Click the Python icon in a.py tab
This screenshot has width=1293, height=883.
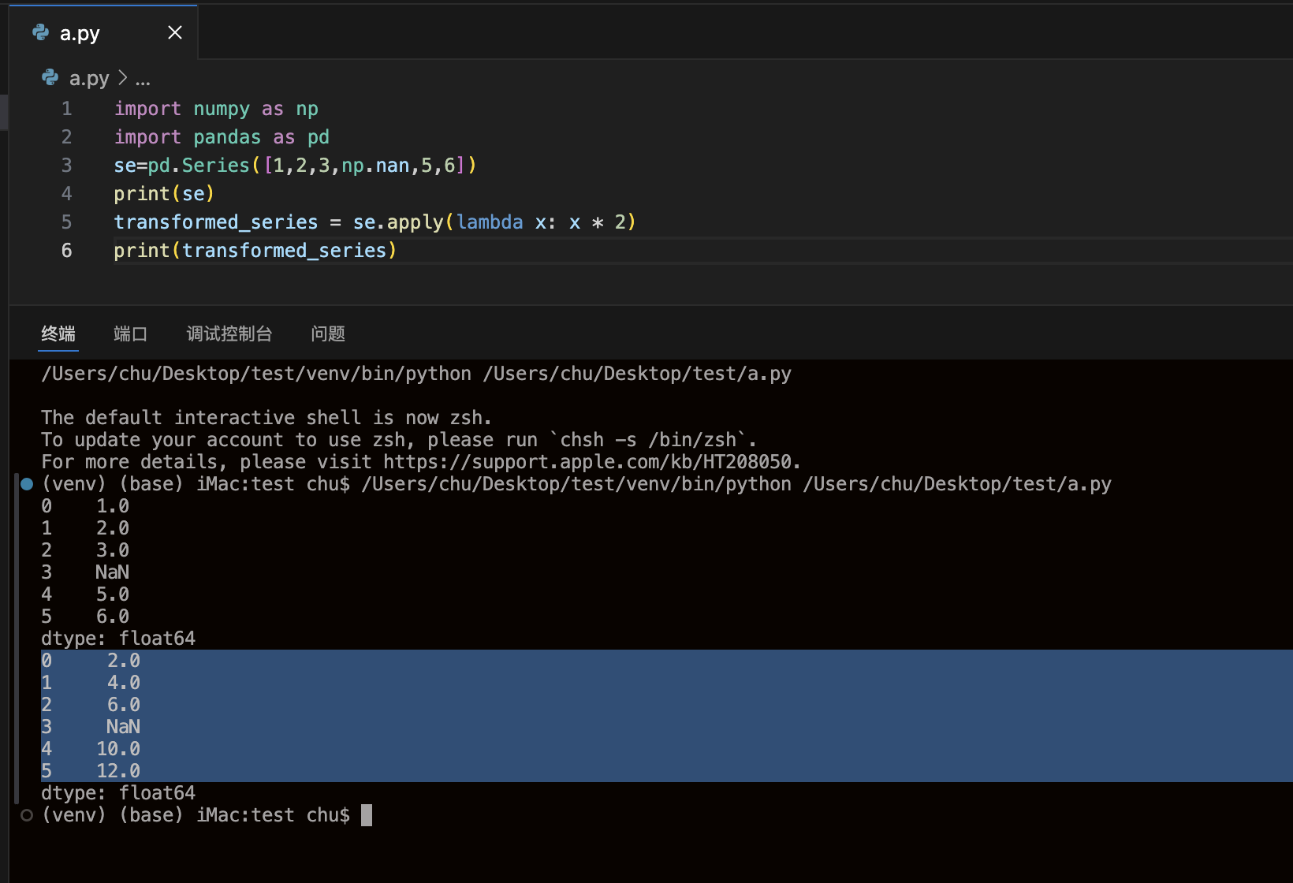tap(41, 32)
